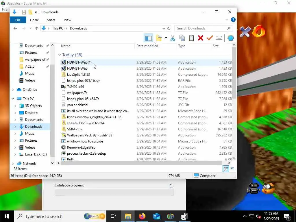
Task: Open Firefox from the taskbar
Action: [142, 216]
